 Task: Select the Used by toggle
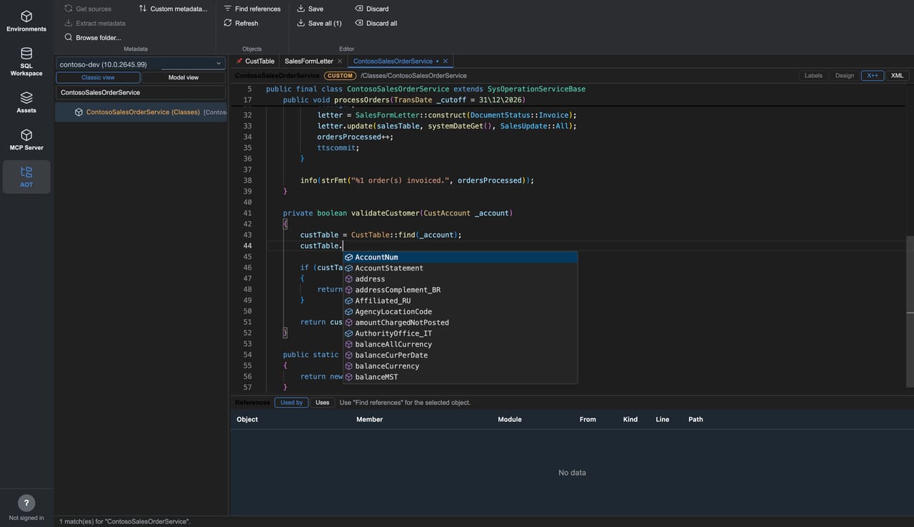(291, 403)
